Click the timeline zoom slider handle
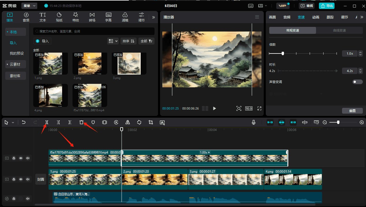The image size is (366, 207). tap(338, 122)
